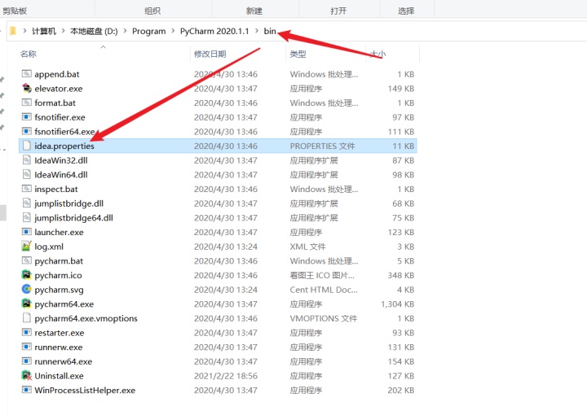Select the format.bat file name
The image size is (587, 415).
55,103
